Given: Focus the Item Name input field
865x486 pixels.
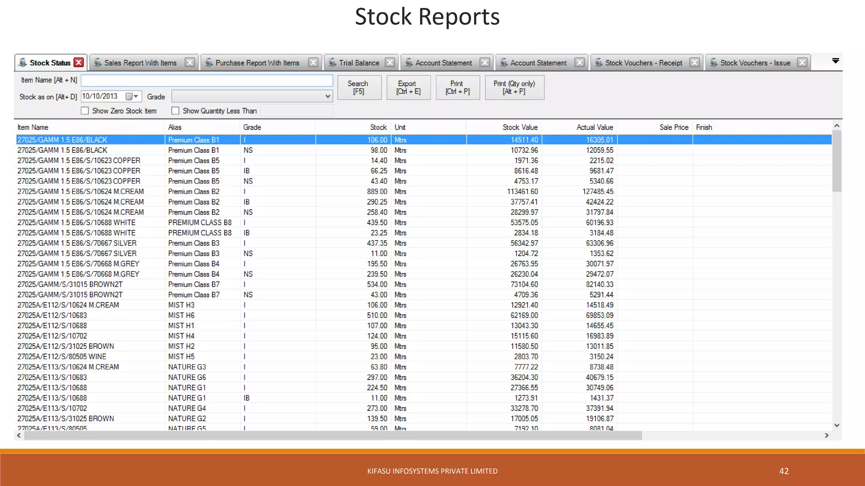Looking at the screenshot, I should [x=207, y=81].
